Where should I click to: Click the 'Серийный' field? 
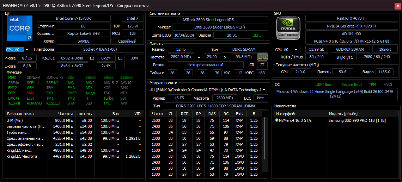(127, 41)
